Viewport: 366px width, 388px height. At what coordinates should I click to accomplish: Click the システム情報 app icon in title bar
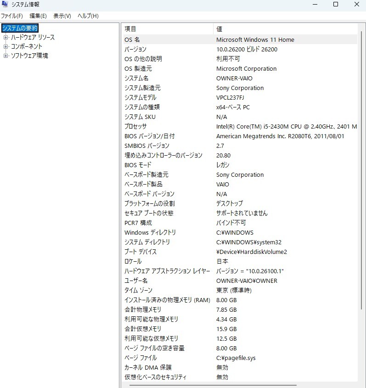(x=5, y=4)
